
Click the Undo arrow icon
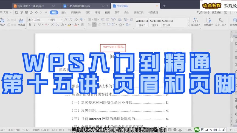pyautogui.click(x=36, y=12)
